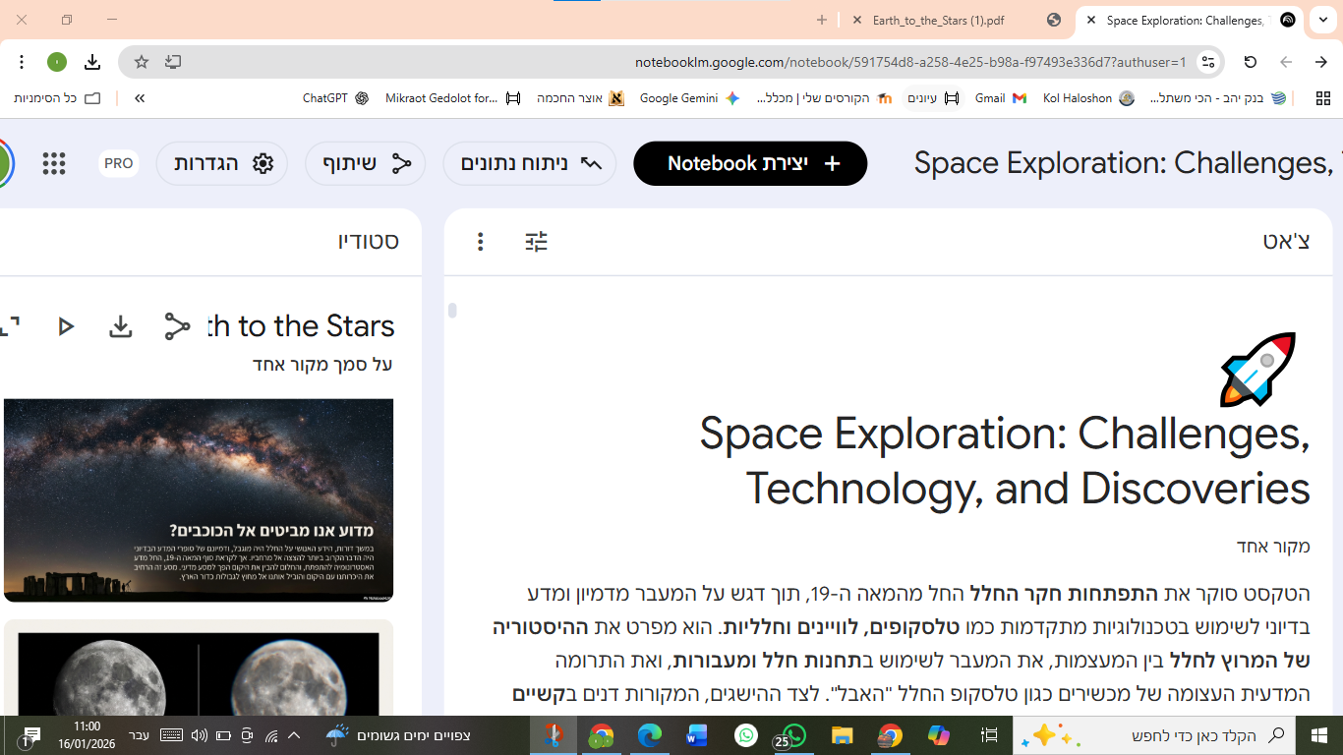Screen dimensions: 1343x755
Task: Open chat settings sliders icon
Action: point(536,242)
